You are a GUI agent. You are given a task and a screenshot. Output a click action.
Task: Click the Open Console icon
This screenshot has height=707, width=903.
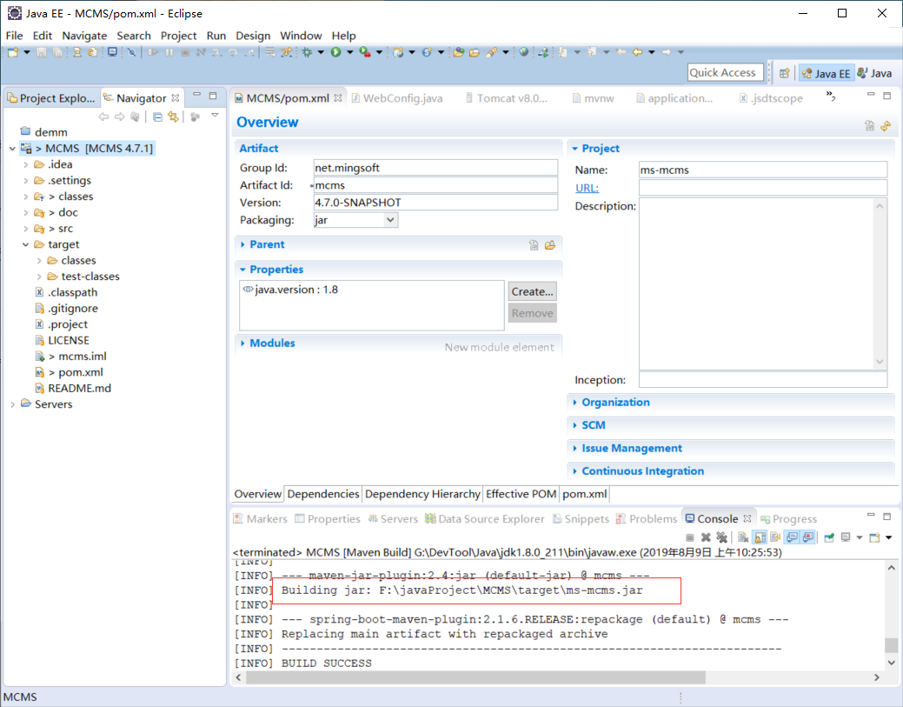pyautogui.click(x=875, y=537)
